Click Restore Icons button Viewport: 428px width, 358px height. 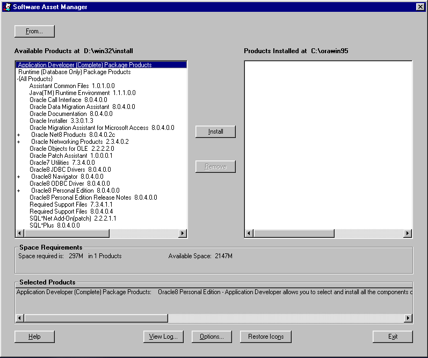coord(266,337)
